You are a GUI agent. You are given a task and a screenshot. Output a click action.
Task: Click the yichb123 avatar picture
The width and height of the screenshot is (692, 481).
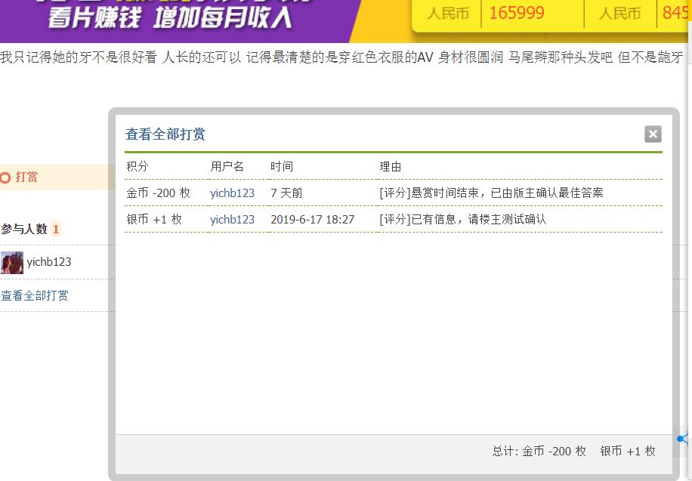(11, 263)
